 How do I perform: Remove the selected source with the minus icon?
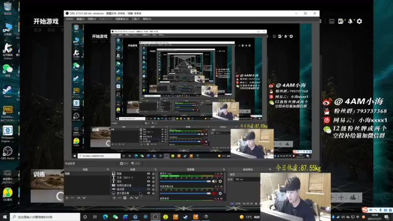[119, 198]
